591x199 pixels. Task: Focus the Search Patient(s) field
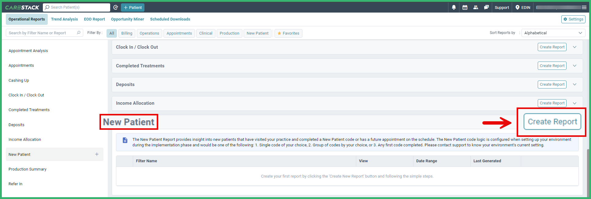pyautogui.click(x=77, y=7)
